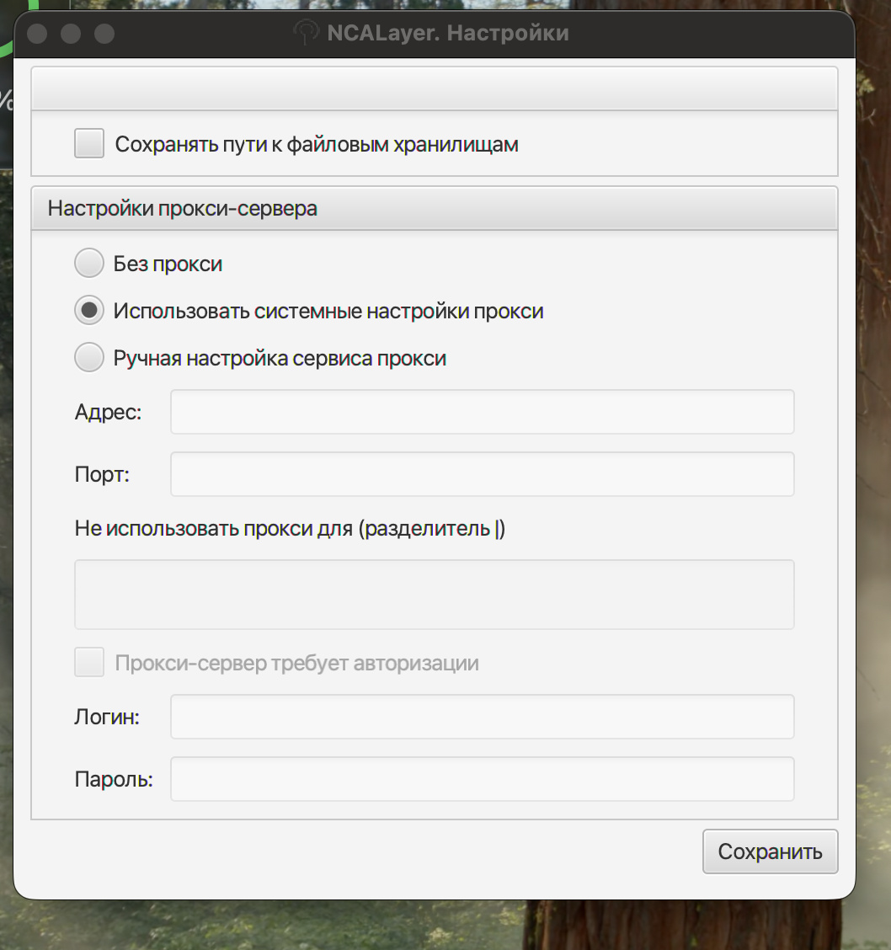The image size is (891, 950).
Task: Click the proxy exclusions text area
Action: point(435,595)
